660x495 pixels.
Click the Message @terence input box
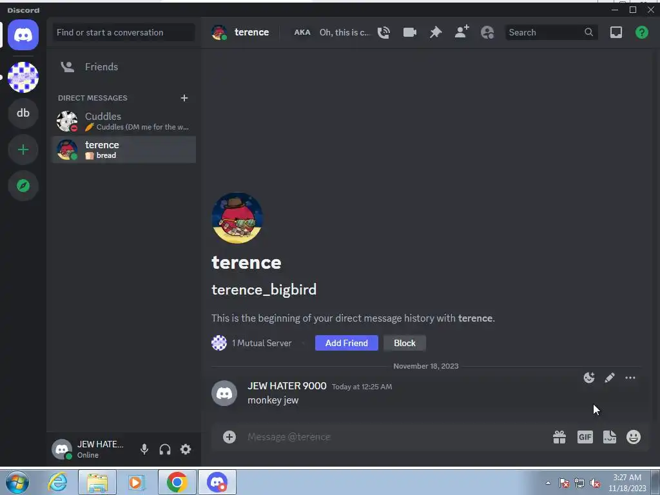[x=396, y=437]
